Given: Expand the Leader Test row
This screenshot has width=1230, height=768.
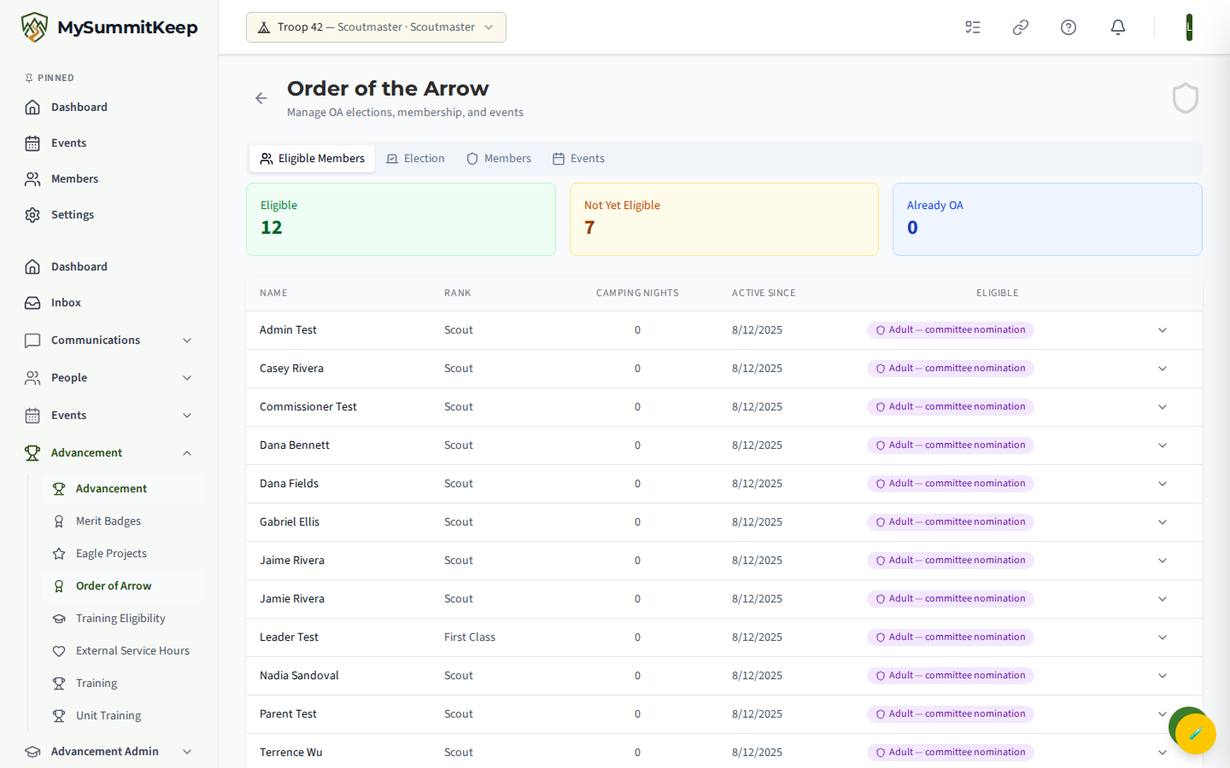Looking at the screenshot, I should tap(1163, 637).
